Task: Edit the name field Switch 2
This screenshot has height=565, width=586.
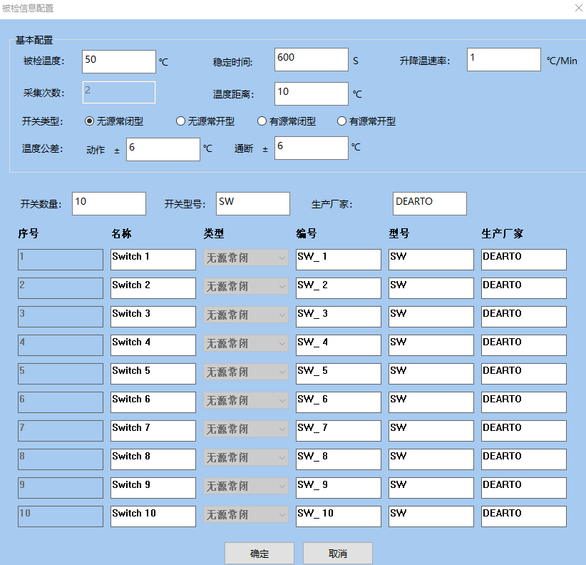Action: click(x=153, y=288)
